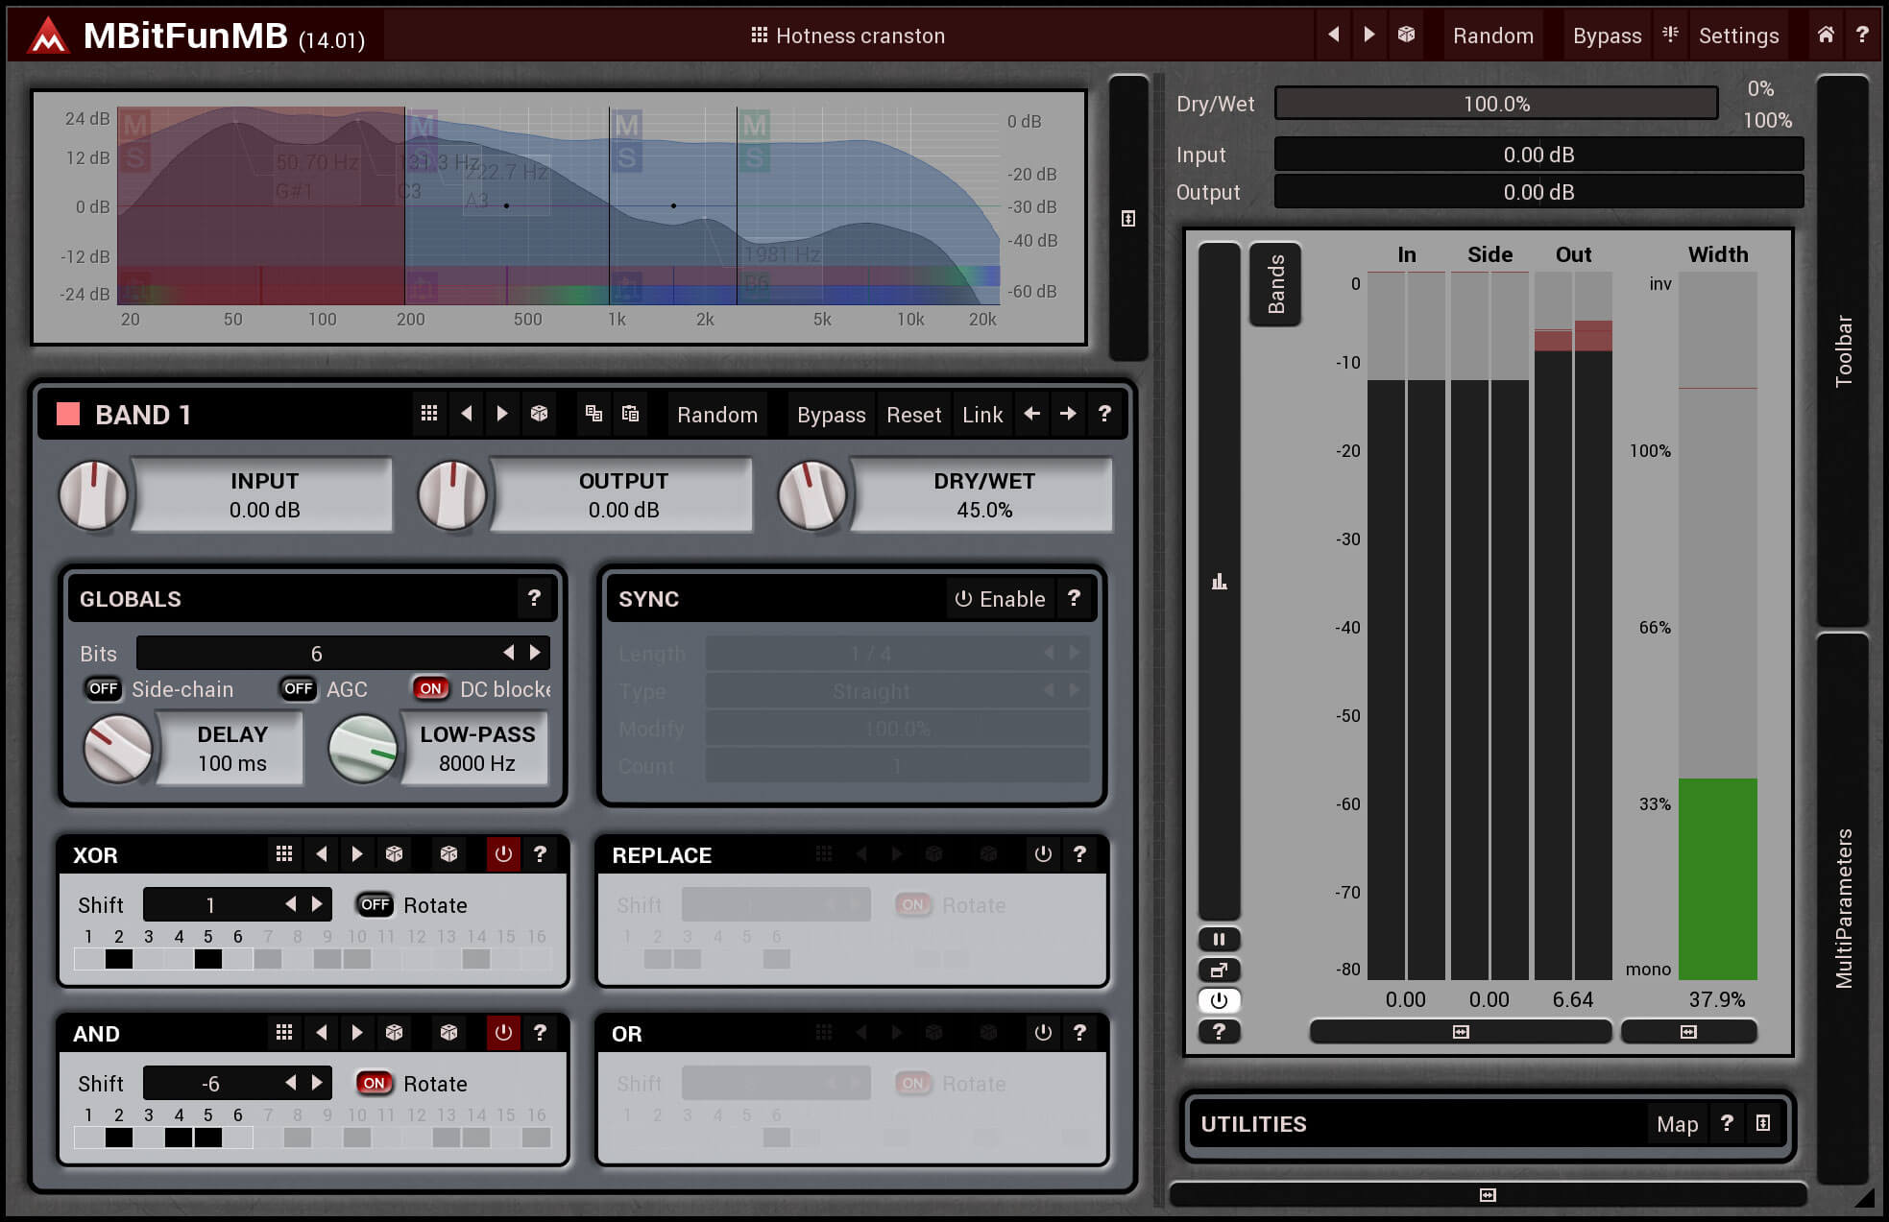Viewport: 1889px width, 1222px height.
Task: Click the Output 0.00 dB slider
Action: (x=1538, y=191)
